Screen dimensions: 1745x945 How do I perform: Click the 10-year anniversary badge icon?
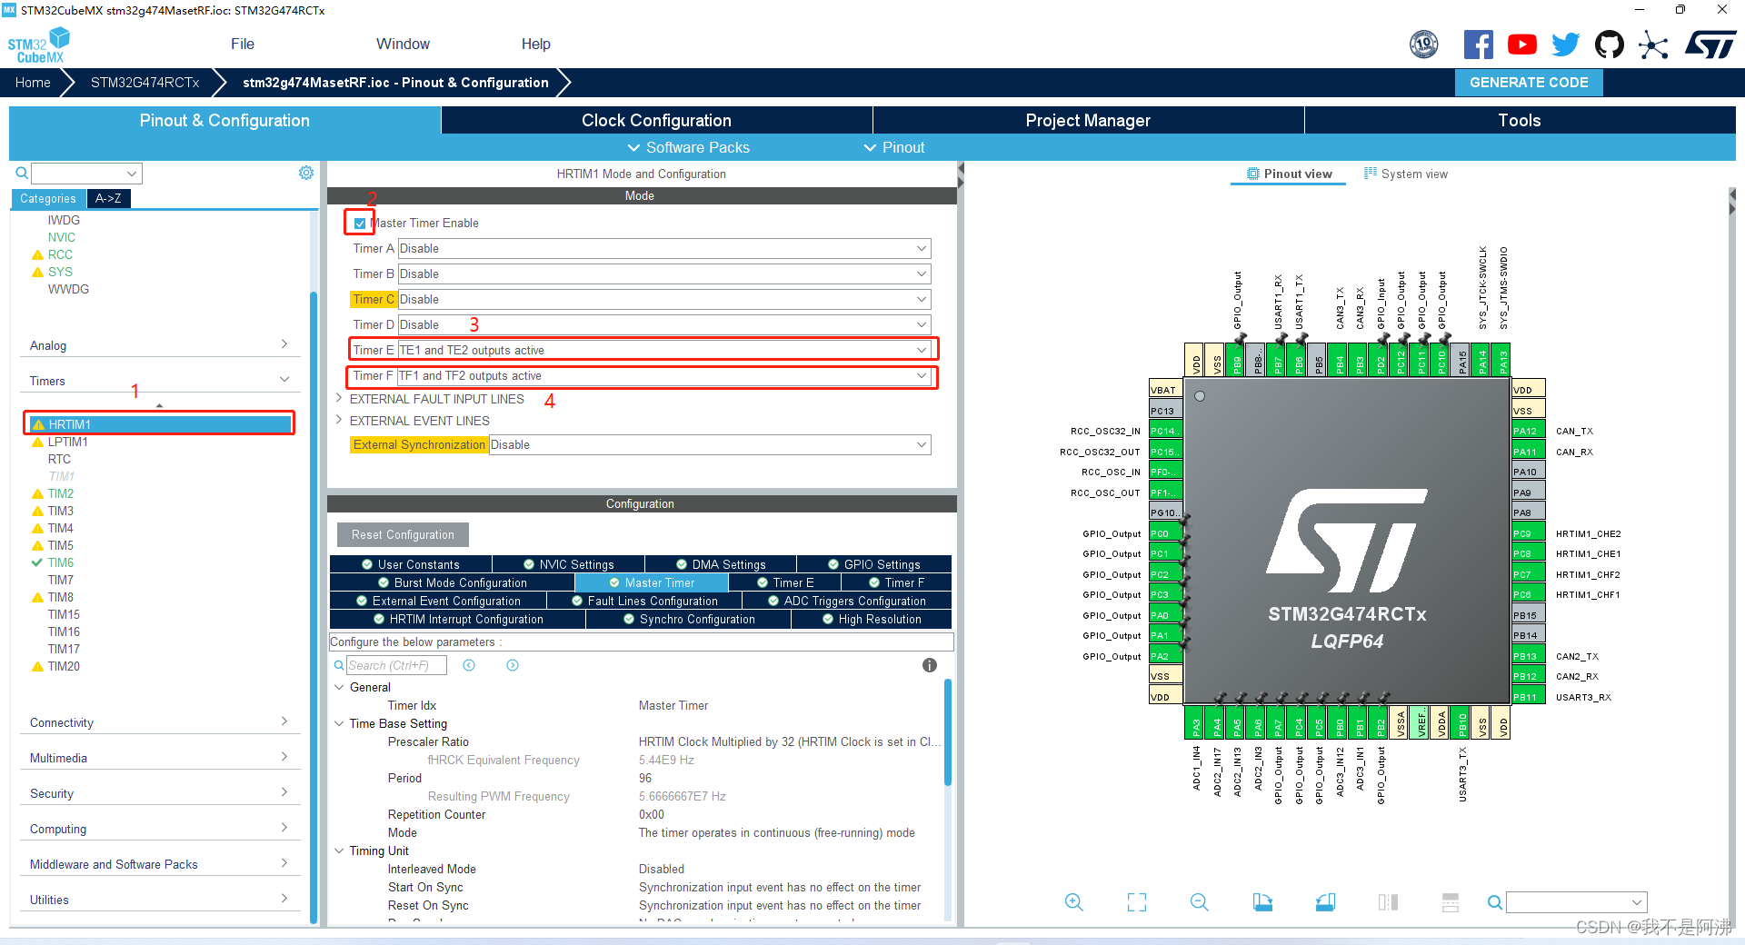pyautogui.click(x=1424, y=45)
